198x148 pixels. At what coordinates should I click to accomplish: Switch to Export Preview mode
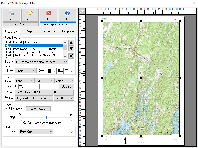tap(58, 24)
